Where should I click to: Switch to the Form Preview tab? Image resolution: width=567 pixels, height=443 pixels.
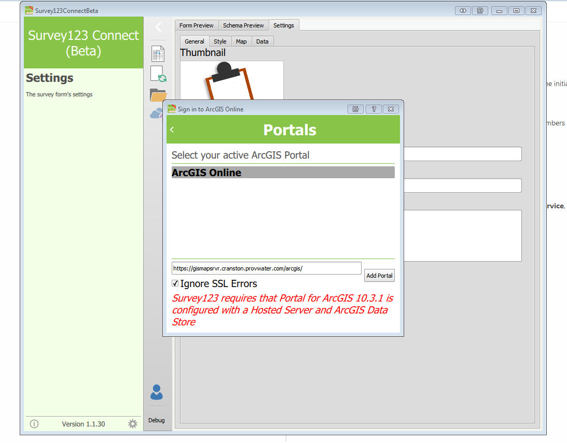pyautogui.click(x=197, y=25)
